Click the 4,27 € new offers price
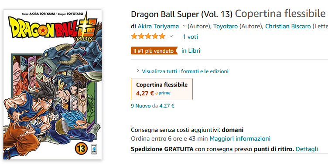Screen dimensions: 328x165 (x=167, y=106)
